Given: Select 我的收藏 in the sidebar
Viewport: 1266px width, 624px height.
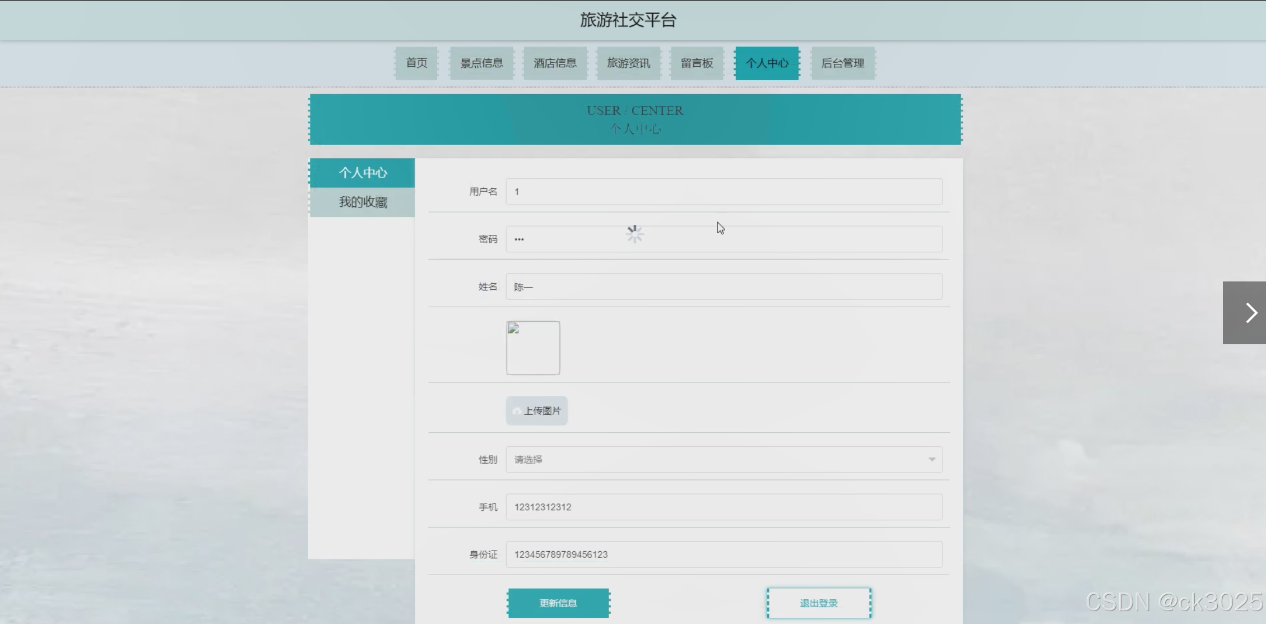Looking at the screenshot, I should (363, 202).
